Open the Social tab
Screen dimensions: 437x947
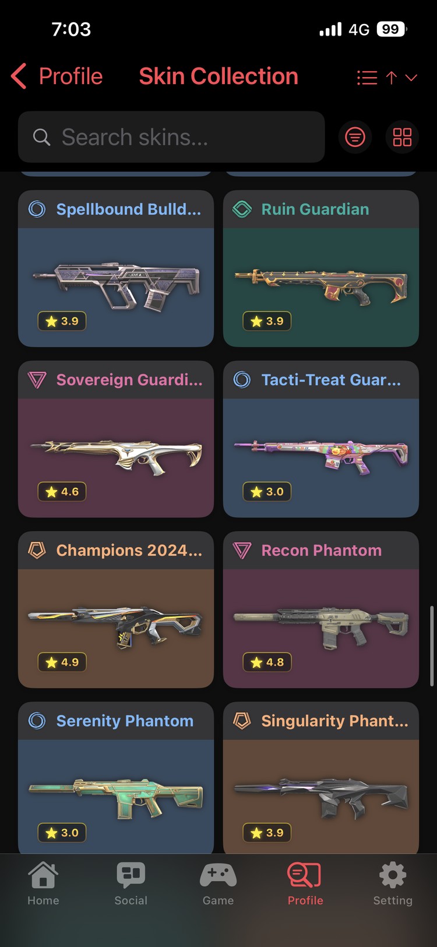coord(131,883)
